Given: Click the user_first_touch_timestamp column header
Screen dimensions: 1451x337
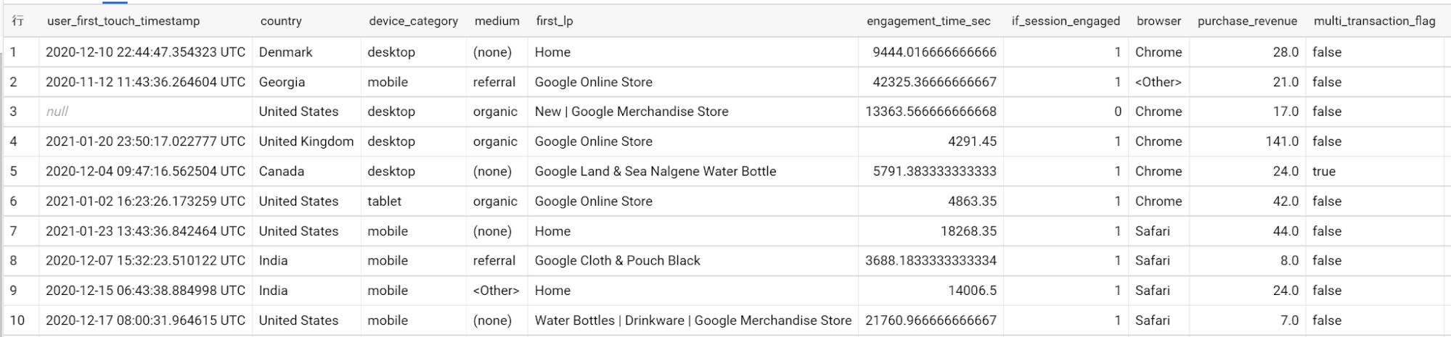Looking at the screenshot, I should 123,21.
